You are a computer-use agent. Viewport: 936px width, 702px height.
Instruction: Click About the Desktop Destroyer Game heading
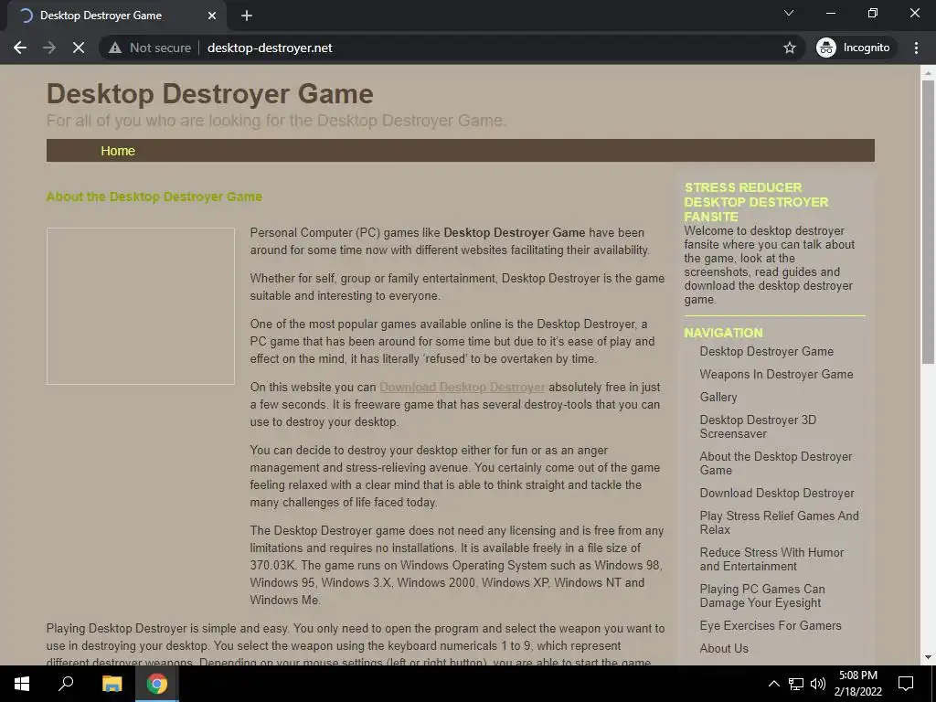click(154, 197)
